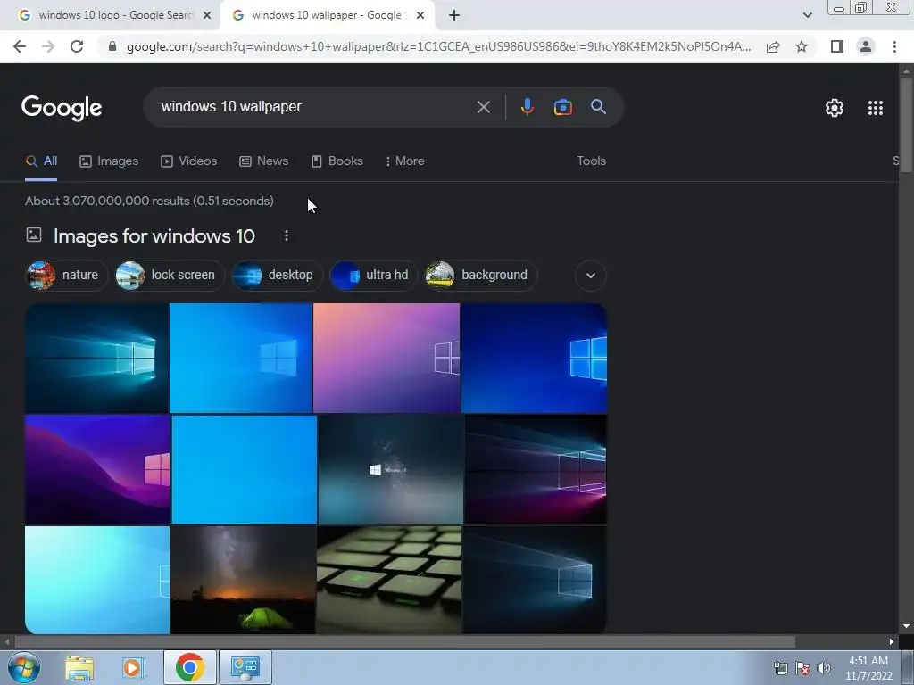Open the Chrome side panel

click(837, 46)
